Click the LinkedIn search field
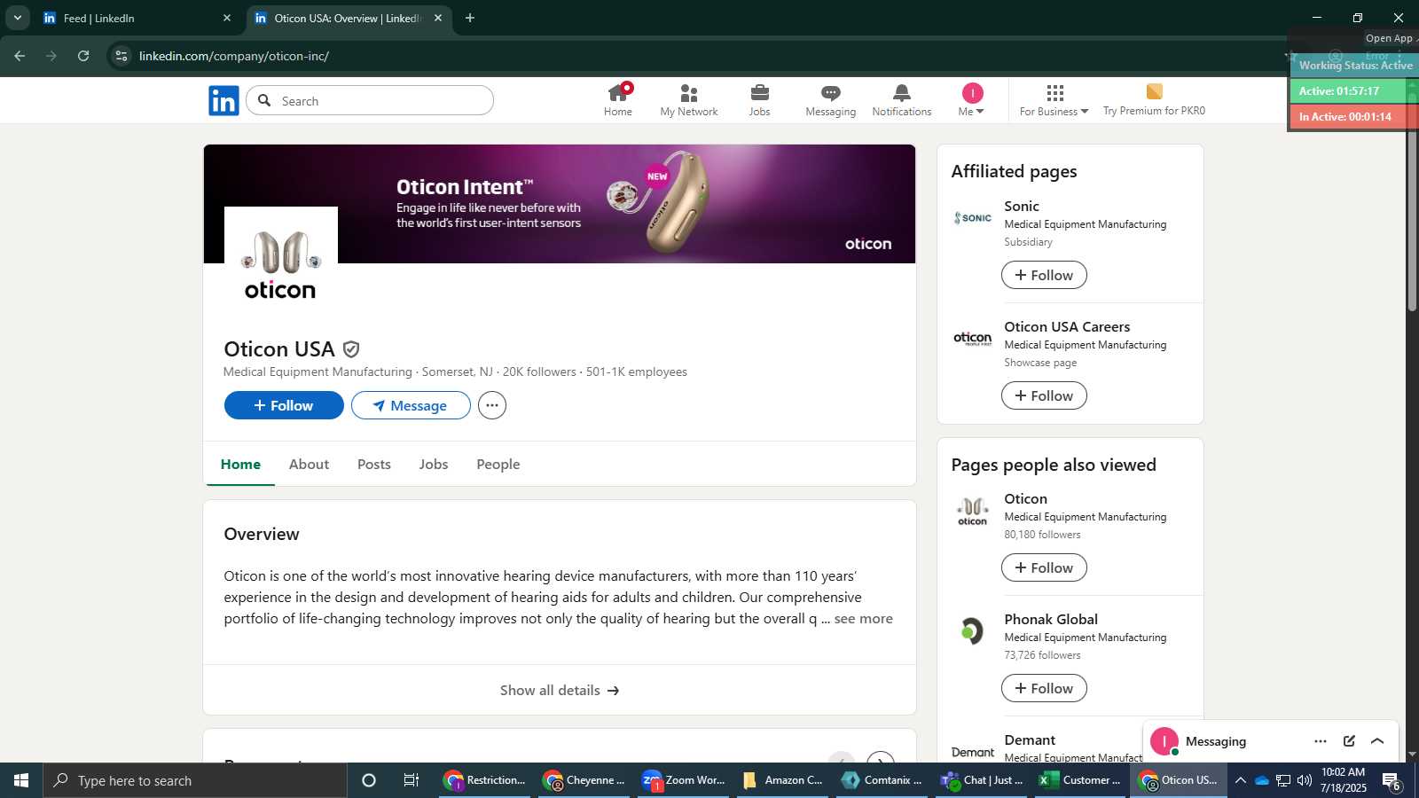1419x798 pixels. pyautogui.click(x=370, y=100)
